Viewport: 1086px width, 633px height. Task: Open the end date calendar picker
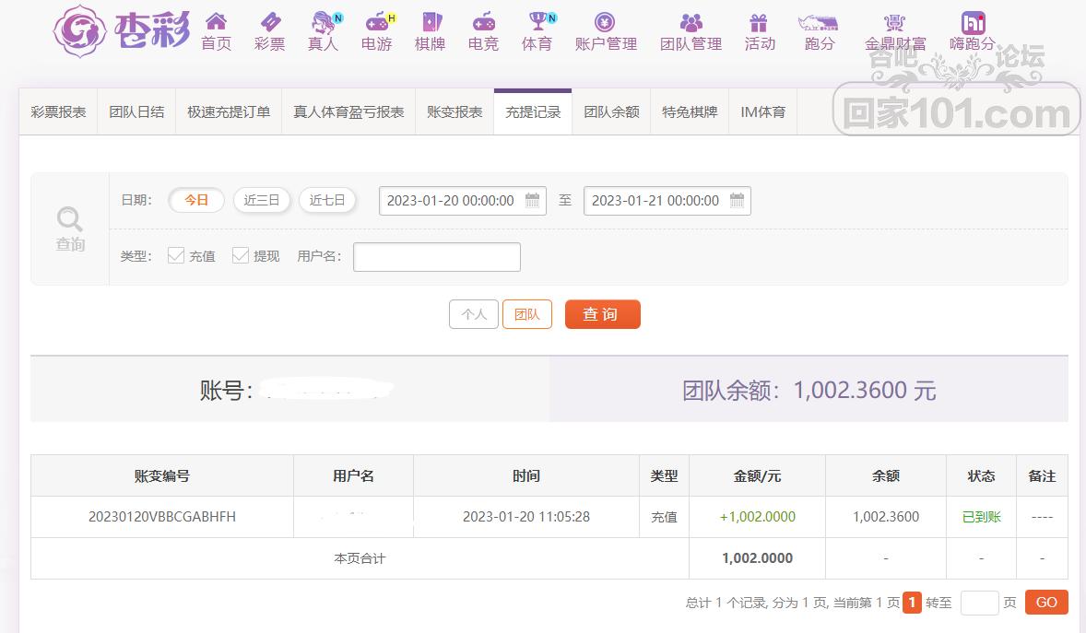tap(737, 201)
